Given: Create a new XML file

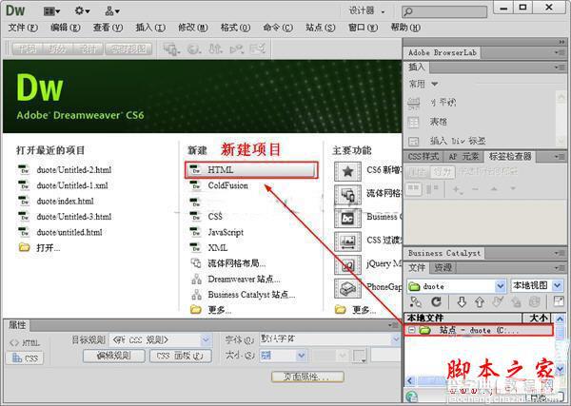Looking at the screenshot, I should (x=218, y=248).
